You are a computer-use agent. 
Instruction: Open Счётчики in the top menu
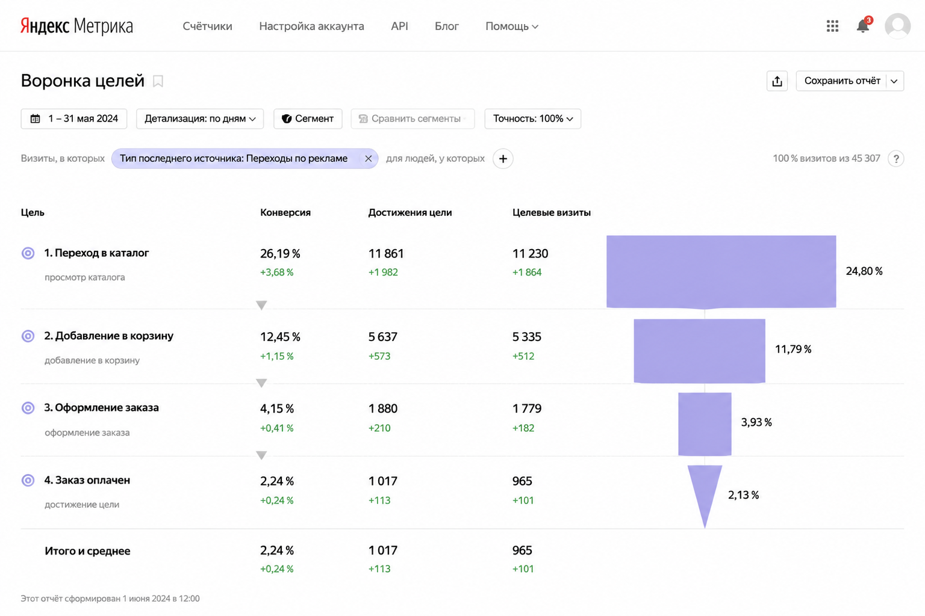207,26
